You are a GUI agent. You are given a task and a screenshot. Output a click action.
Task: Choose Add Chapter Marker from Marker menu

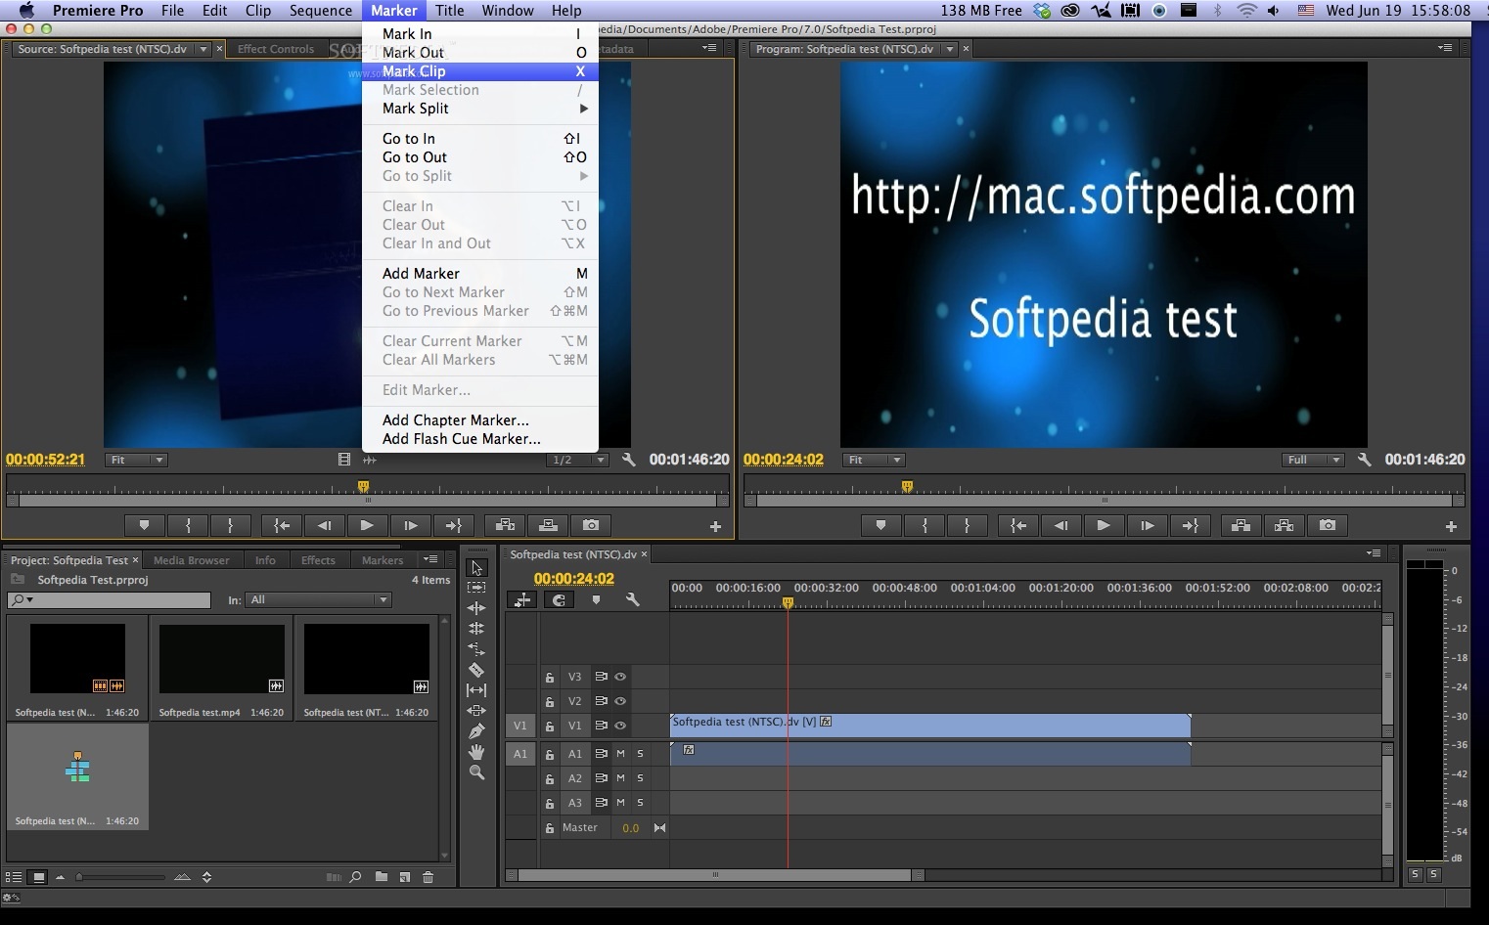tap(455, 420)
